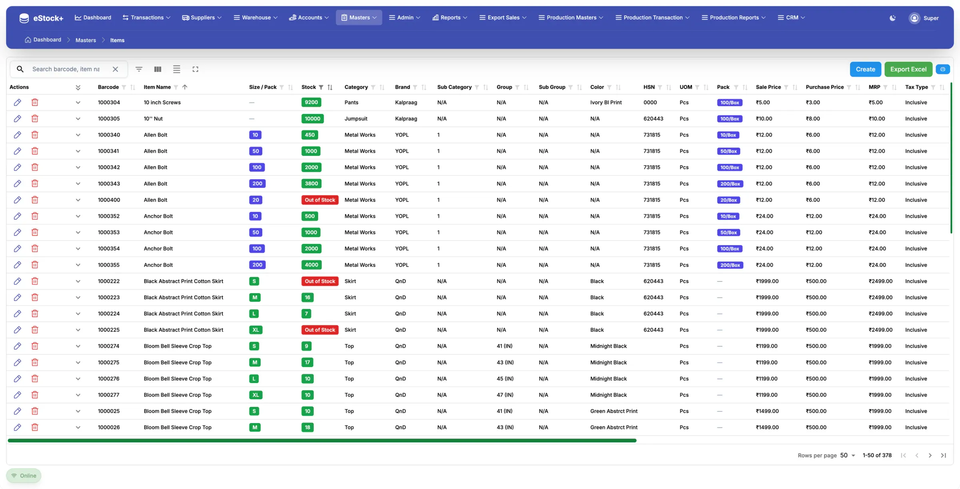960x489 pixels.
Task: Filter the Barcode column
Action: (124, 87)
